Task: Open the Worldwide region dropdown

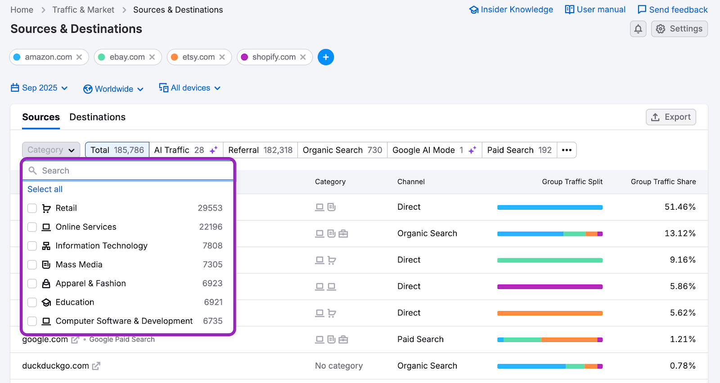Action: point(113,89)
